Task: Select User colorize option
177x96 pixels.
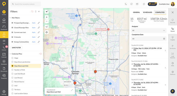Action: (26, 85)
